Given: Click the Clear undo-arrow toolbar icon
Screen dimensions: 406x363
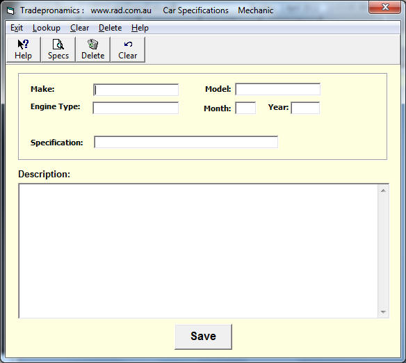Looking at the screenshot, I should coord(128,49).
